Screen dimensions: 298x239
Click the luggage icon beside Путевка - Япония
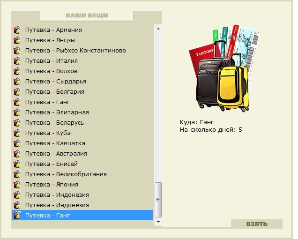coord(17,184)
